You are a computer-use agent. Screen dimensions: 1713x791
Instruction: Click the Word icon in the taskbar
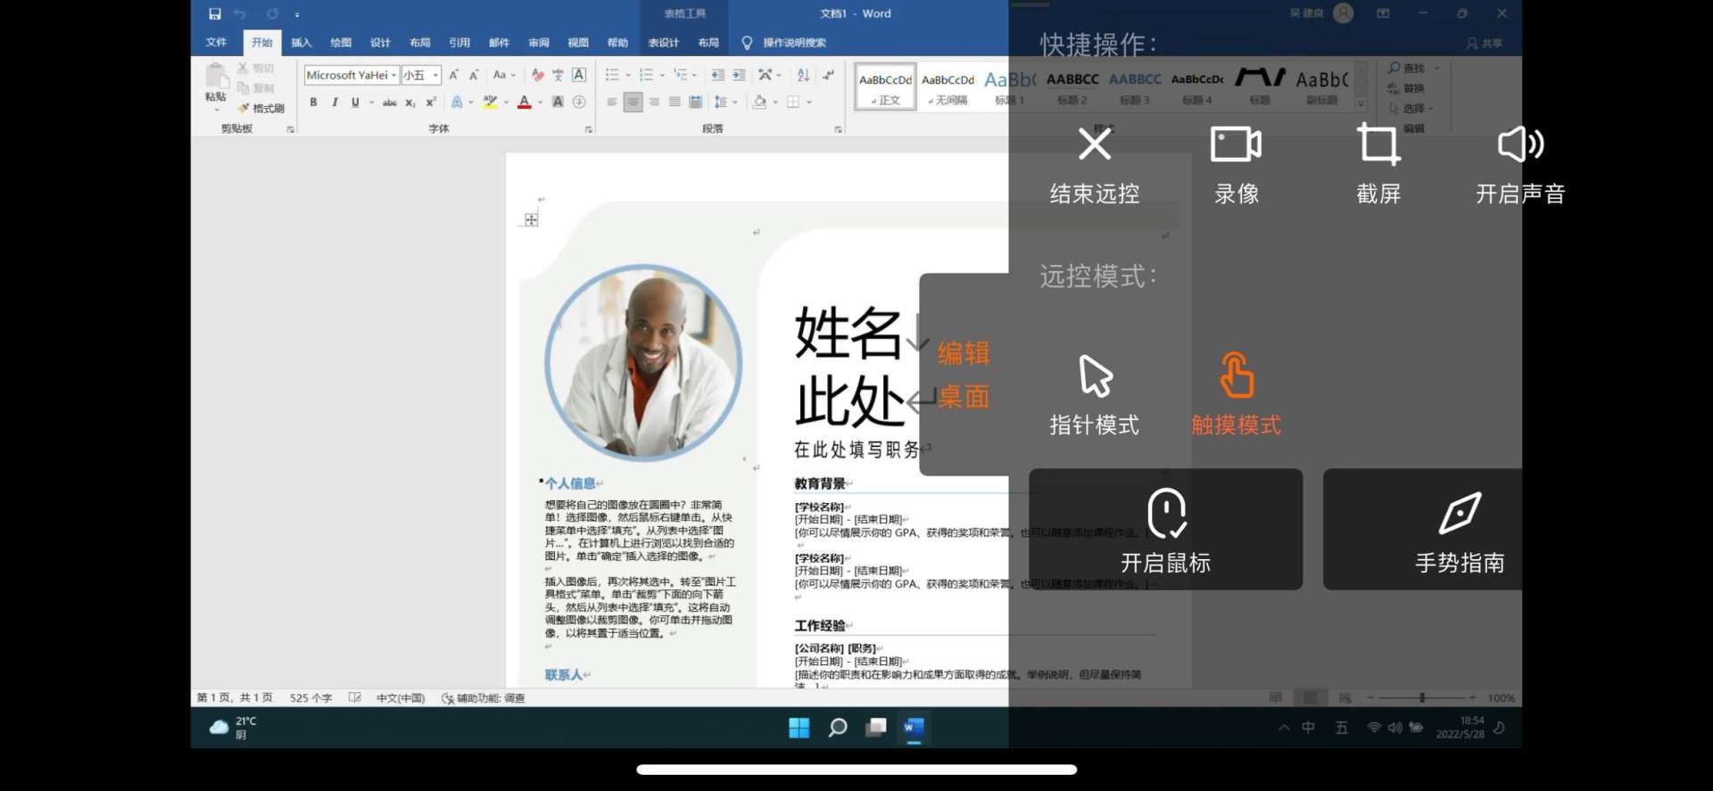pos(914,728)
